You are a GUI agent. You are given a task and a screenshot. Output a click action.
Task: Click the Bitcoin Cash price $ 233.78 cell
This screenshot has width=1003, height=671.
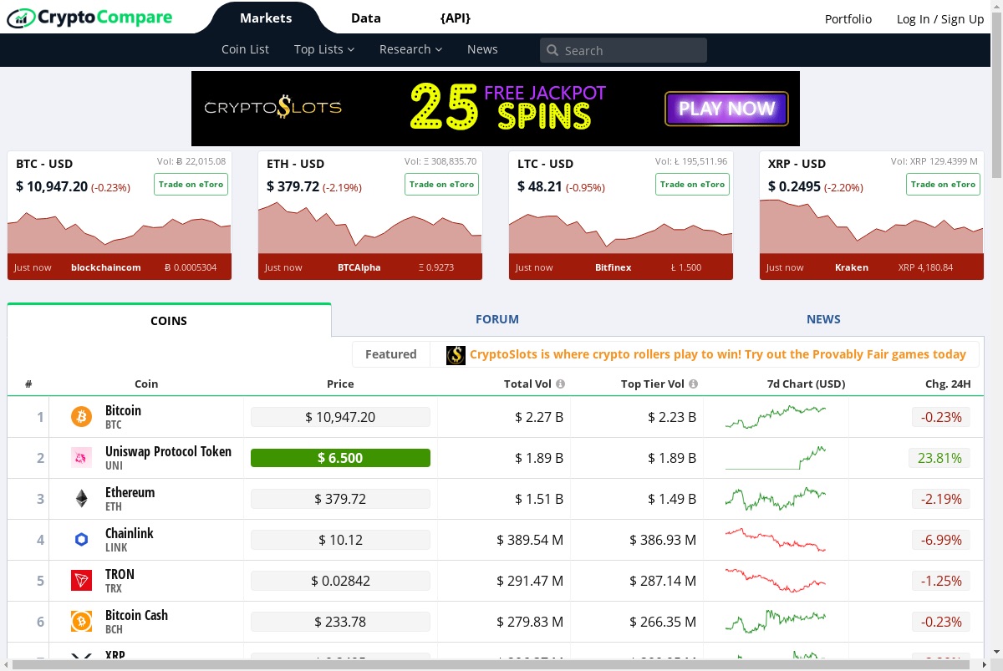click(x=340, y=622)
